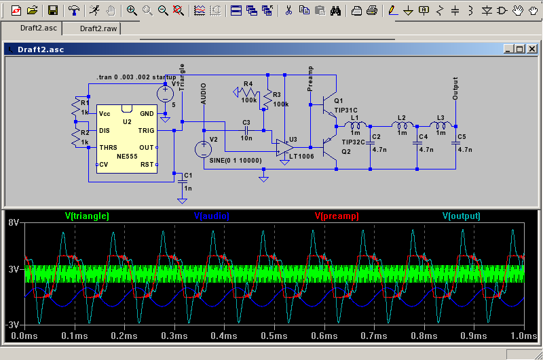Zoom out with the minus magnifier
The width and height of the screenshot is (543, 360).
coord(163,11)
